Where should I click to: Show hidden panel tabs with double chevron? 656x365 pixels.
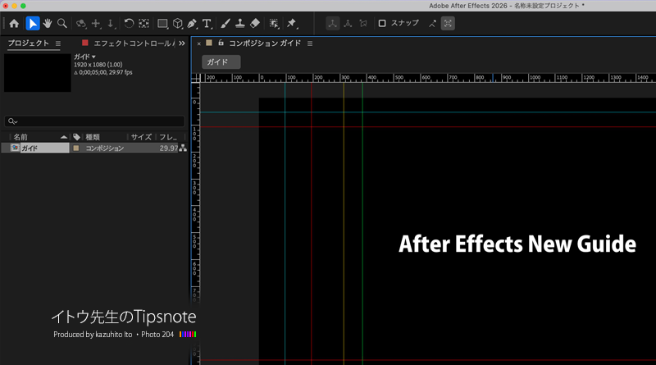(181, 43)
